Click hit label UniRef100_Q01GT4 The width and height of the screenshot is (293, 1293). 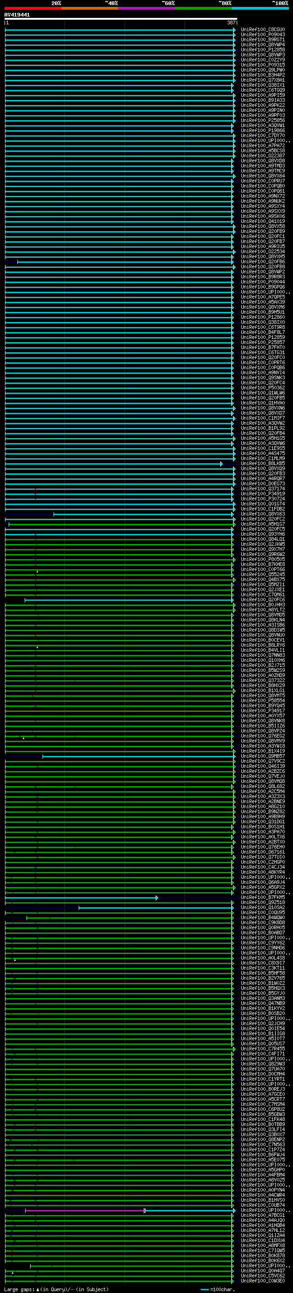(x=262, y=504)
